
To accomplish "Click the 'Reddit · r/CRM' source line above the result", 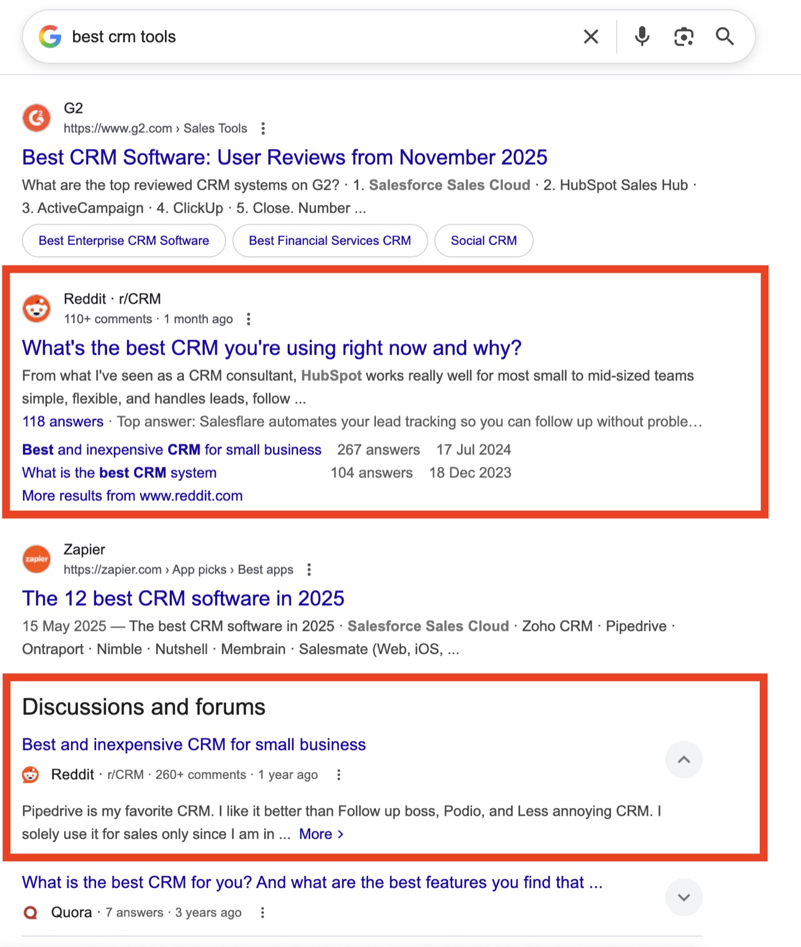I will [x=112, y=299].
